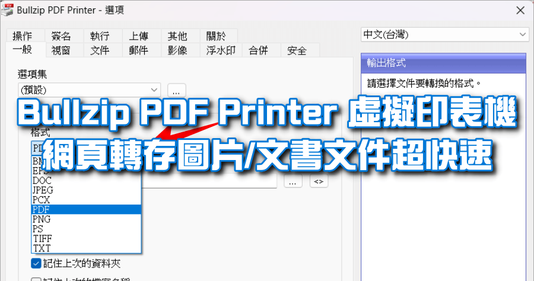
Task: Open the 關於 tab
Action: pyautogui.click(x=219, y=36)
